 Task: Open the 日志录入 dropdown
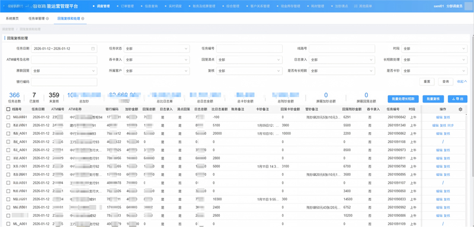pos(342,60)
